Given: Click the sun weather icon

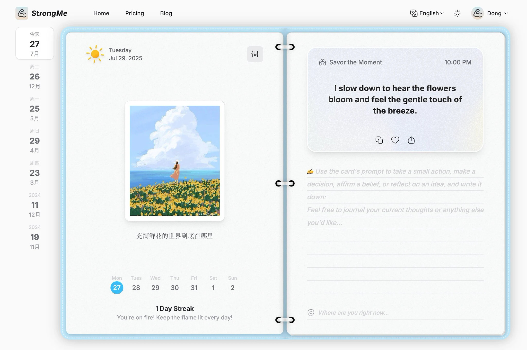Looking at the screenshot, I should point(95,54).
